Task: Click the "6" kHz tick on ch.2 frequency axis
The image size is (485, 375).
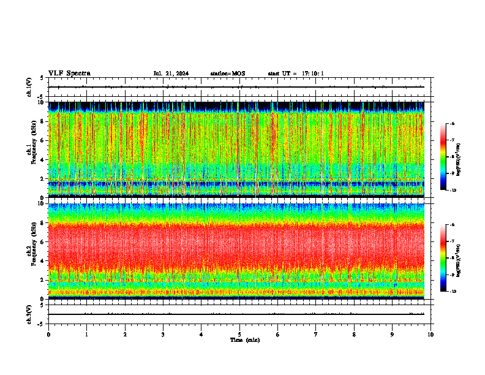Action: (x=43, y=242)
